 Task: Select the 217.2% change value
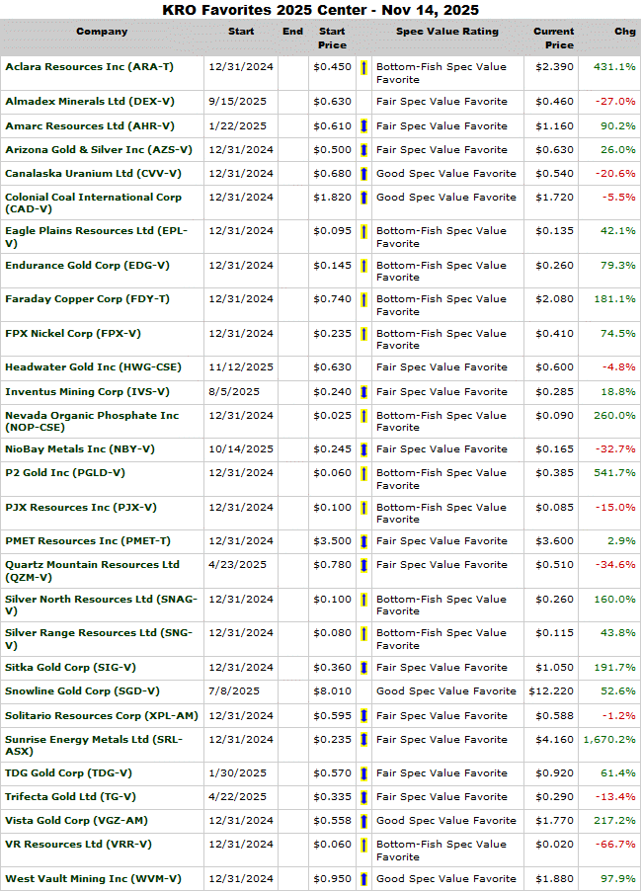click(x=614, y=820)
